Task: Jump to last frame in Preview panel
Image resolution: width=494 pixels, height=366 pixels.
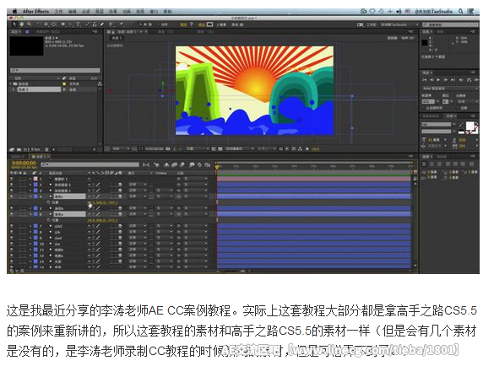Action: [x=453, y=80]
